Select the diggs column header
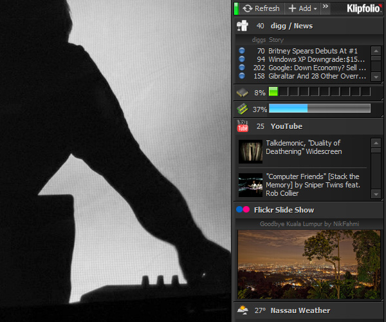Screen dimensions: 386x322 pyautogui.click(x=259, y=40)
